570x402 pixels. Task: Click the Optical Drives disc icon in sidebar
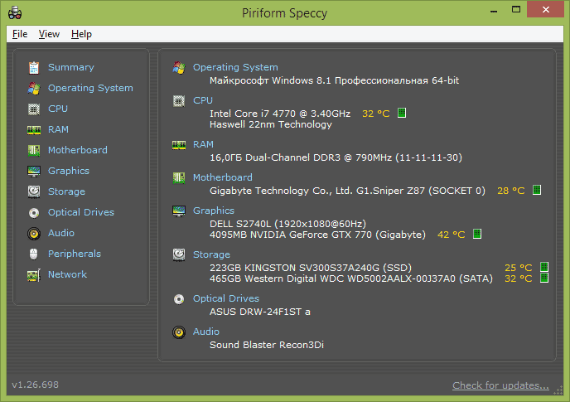click(x=34, y=213)
